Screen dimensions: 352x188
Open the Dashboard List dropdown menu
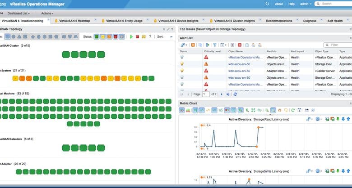pyautogui.click(x=19, y=13)
